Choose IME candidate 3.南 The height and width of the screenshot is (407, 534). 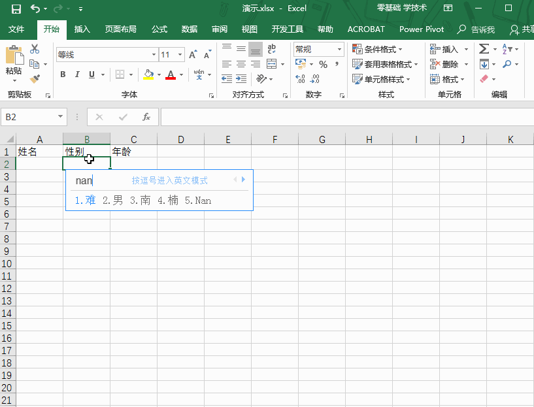coord(141,200)
